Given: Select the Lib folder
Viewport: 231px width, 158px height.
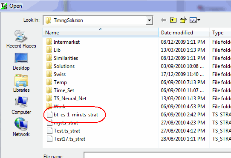Looking at the screenshot, I should tap(57, 50).
